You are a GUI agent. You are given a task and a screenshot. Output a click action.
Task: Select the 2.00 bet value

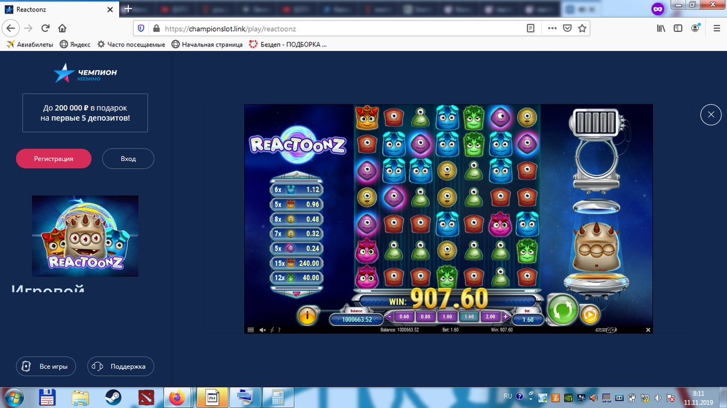coord(490,317)
